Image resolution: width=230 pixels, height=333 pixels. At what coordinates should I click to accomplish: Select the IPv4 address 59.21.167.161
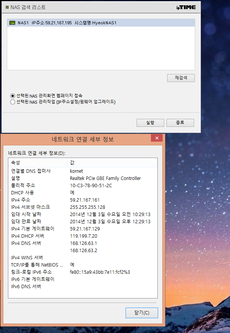85,200
